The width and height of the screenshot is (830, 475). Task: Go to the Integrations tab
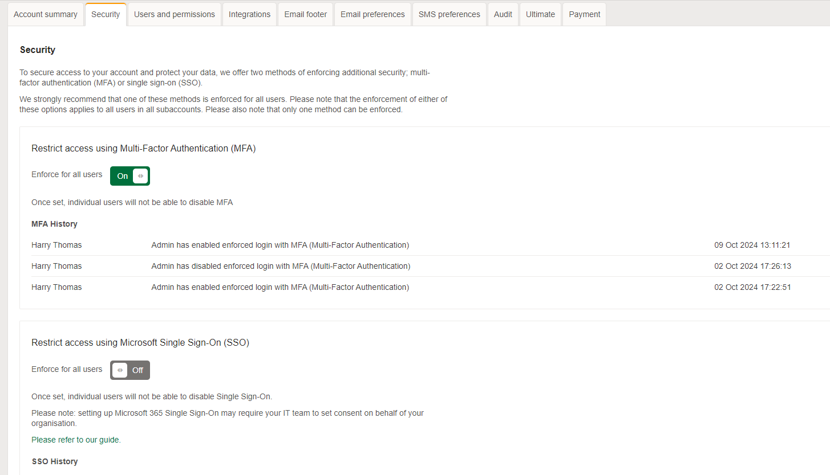(x=249, y=14)
